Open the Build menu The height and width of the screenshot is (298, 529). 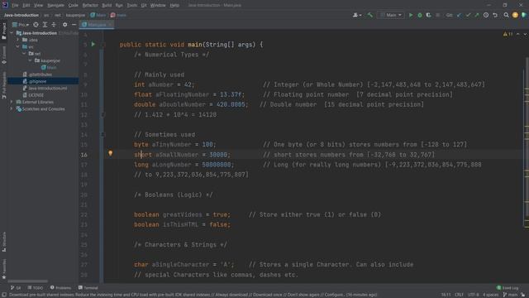click(107, 6)
